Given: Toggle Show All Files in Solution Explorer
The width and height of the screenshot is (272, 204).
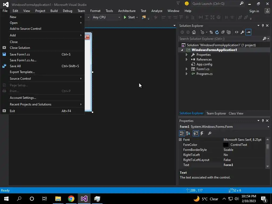Looking at the screenshot, I should [229, 32].
